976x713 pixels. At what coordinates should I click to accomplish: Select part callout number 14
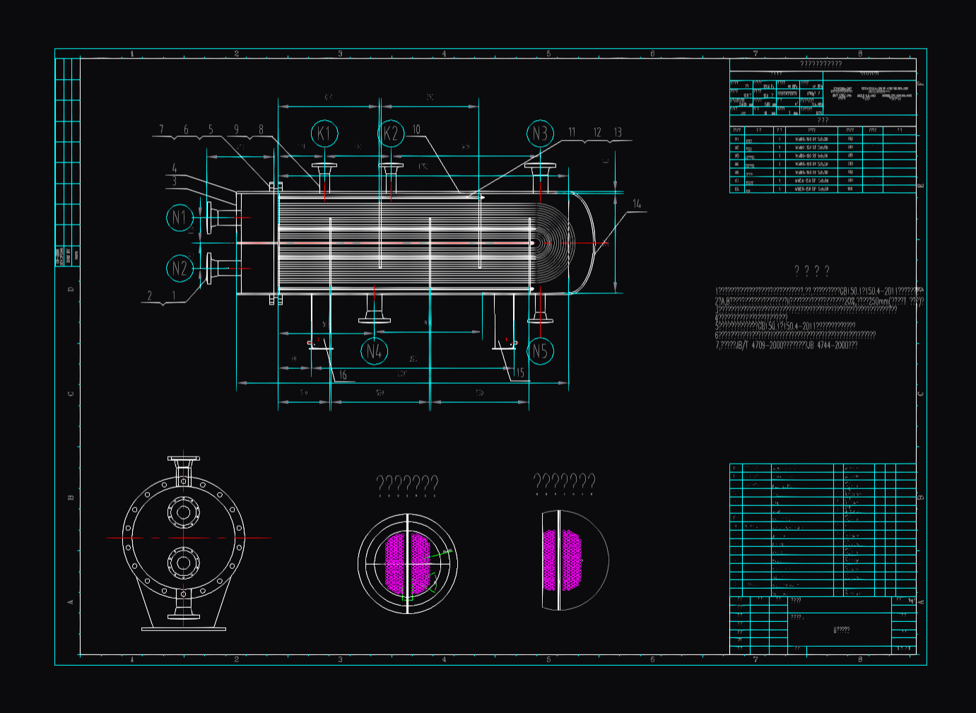(x=637, y=204)
